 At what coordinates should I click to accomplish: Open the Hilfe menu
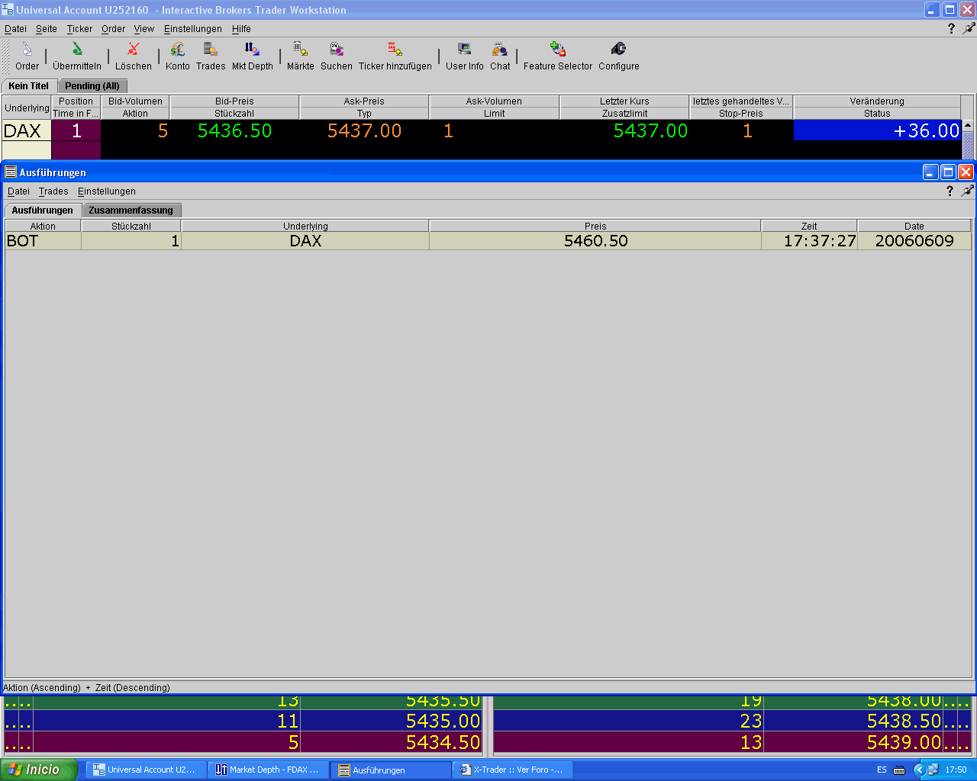[x=241, y=29]
